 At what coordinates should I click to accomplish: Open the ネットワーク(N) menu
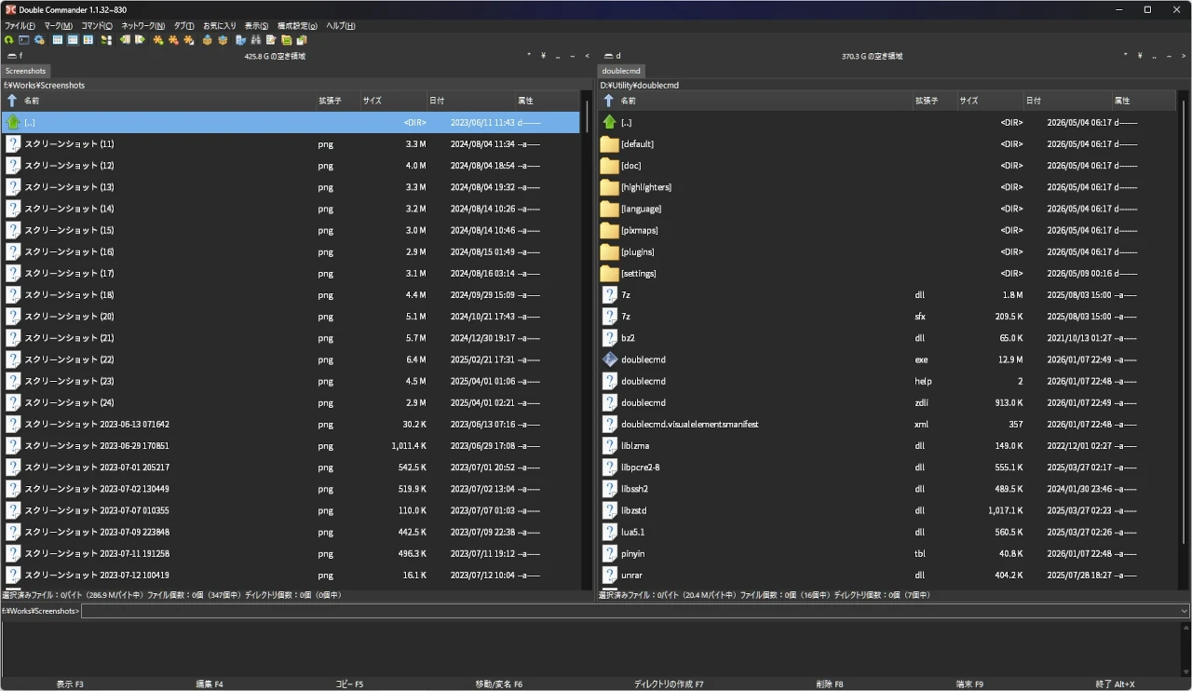coord(143,26)
